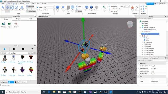This screenshot has width=168, height=94.
Task: Open the Material picker
Action: pyautogui.click(x=63, y=8)
